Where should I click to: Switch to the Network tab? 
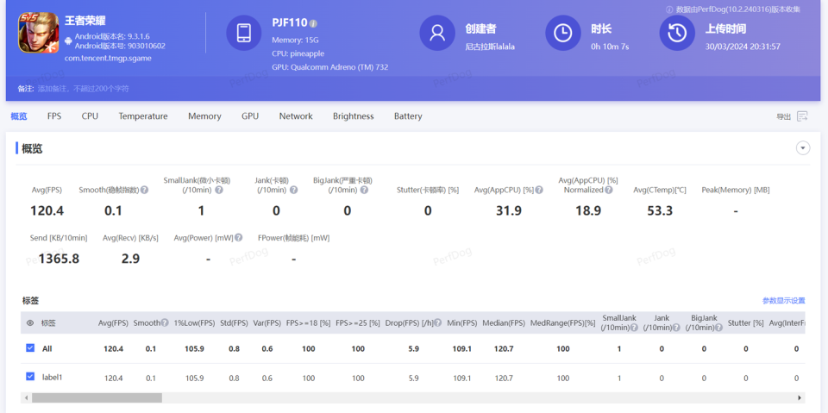coord(296,116)
